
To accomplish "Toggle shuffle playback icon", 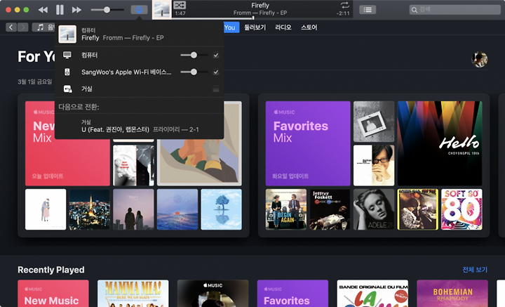I will click(180, 5).
